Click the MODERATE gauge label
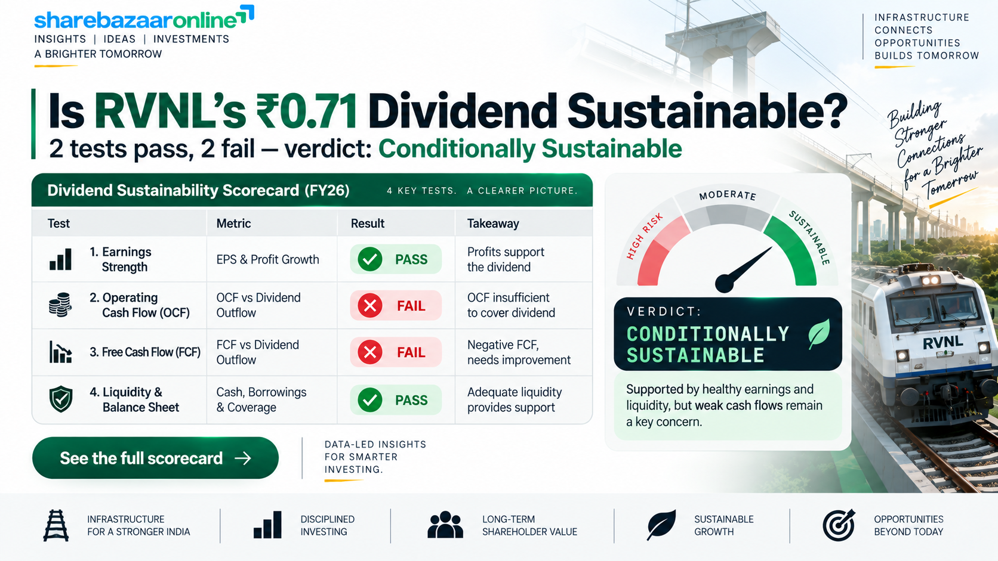998x561 pixels. tap(728, 195)
